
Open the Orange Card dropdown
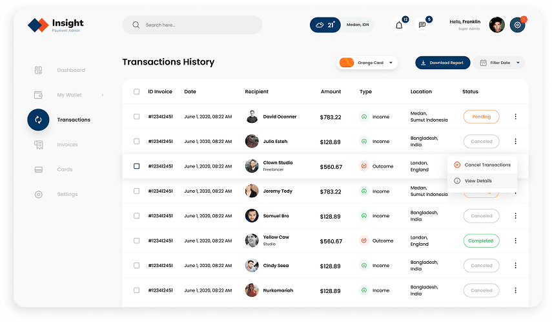click(367, 63)
